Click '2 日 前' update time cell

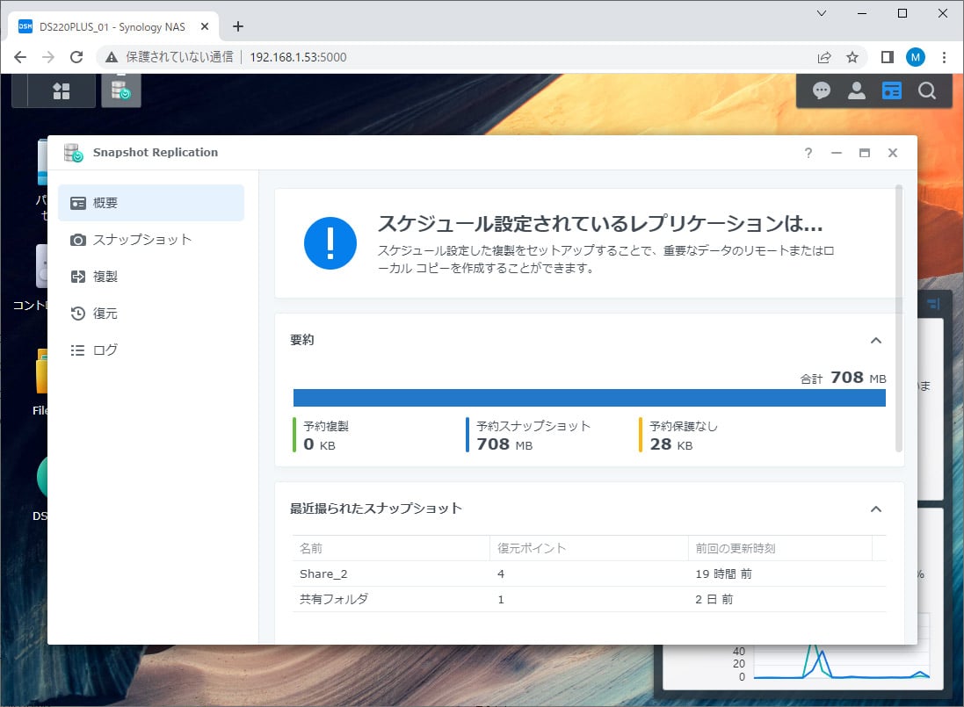tap(714, 599)
